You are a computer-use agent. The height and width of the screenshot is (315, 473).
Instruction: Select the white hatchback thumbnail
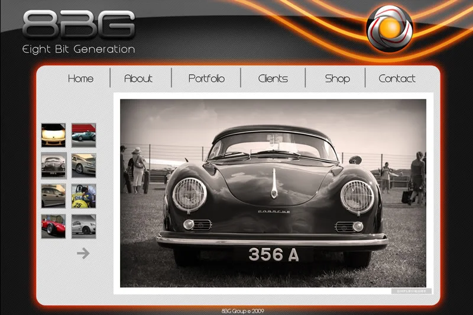click(x=83, y=227)
